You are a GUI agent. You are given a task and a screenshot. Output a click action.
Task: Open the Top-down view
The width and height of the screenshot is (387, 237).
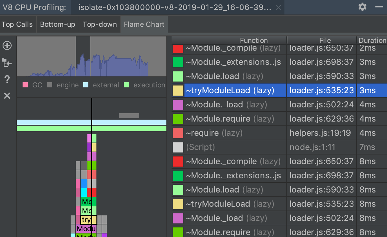99,24
